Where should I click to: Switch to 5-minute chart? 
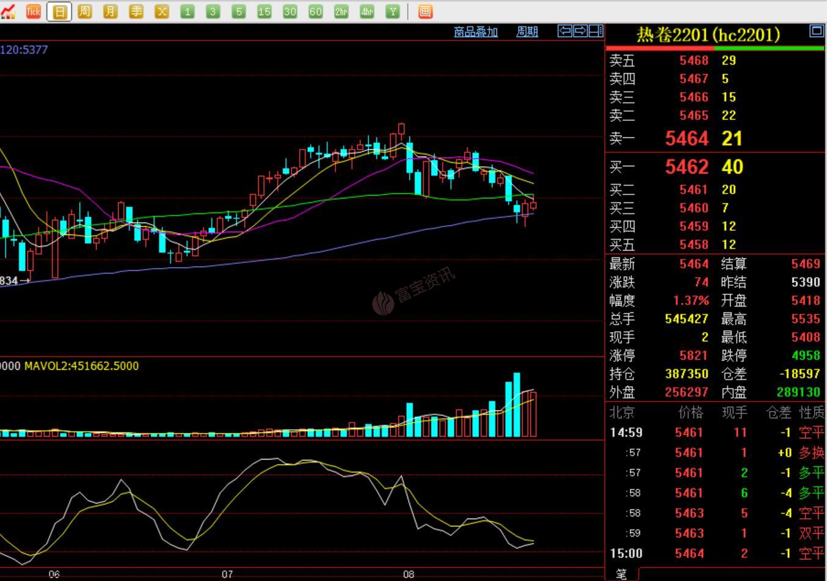click(x=239, y=11)
